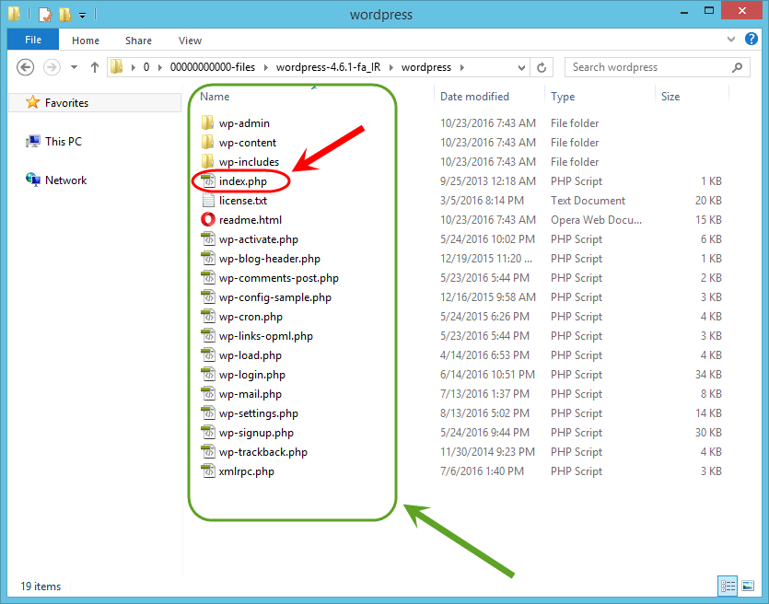Open the File tab
The height and width of the screenshot is (604, 769).
[33, 40]
